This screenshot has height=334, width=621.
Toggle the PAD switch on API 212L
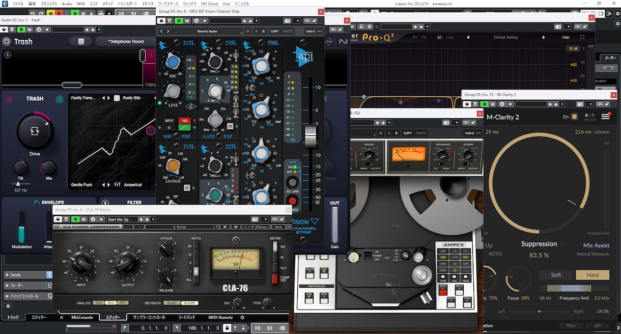(x=184, y=121)
